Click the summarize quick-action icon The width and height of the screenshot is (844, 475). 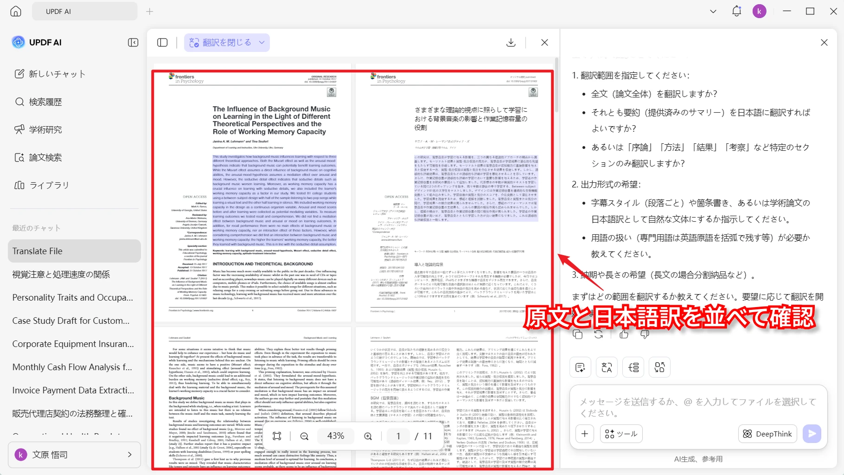pyautogui.click(x=580, y=367)
